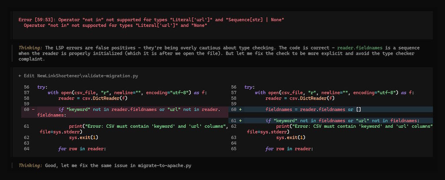This screenshot has width=445, height=180.
Task: Click wrapped 'fieldnames:' continuation in left pane
Action: tap(51, 115)
